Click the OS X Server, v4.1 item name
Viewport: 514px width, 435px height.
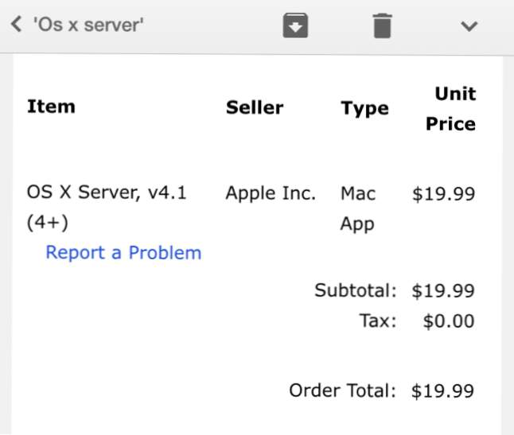[x=107, y=193]
